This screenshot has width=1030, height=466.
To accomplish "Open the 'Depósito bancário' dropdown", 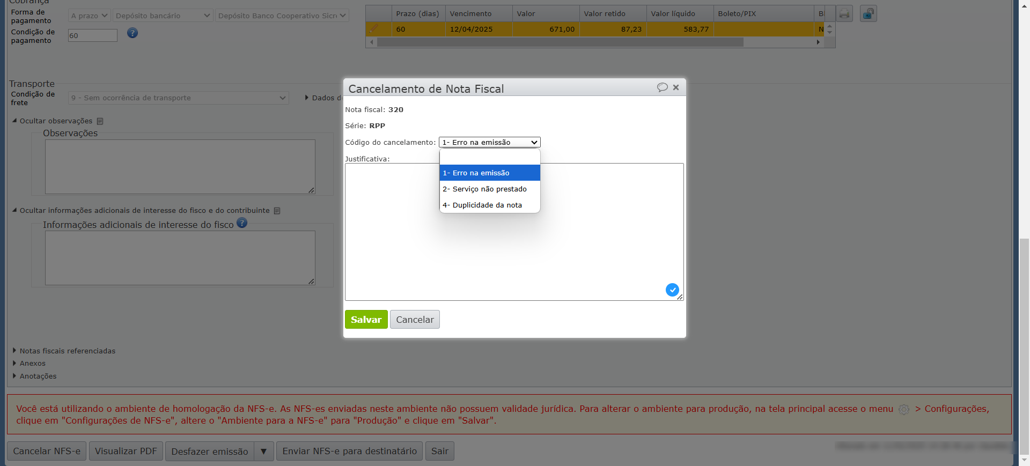I will click(163, 16).
